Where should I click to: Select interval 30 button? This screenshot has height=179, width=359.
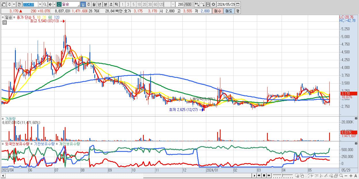[150, 4]
